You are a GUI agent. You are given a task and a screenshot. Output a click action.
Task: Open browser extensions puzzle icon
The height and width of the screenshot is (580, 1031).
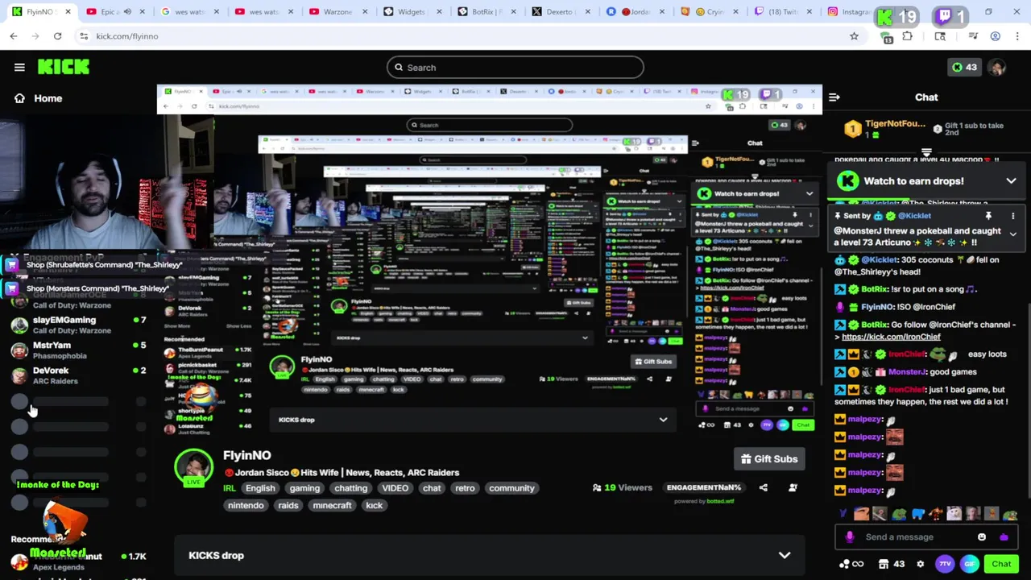click(907, 36)
